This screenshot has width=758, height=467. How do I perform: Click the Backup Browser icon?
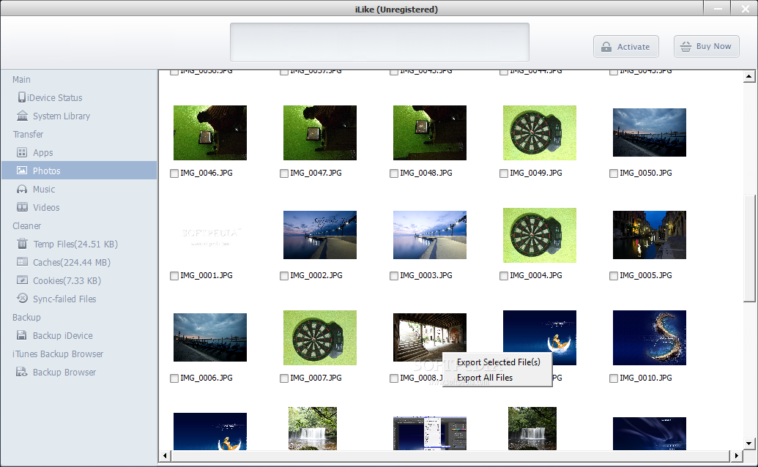[22, 372]
